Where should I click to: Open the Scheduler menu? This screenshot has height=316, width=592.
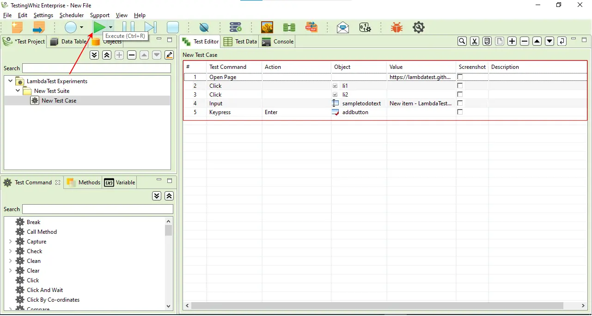(71, 15)
